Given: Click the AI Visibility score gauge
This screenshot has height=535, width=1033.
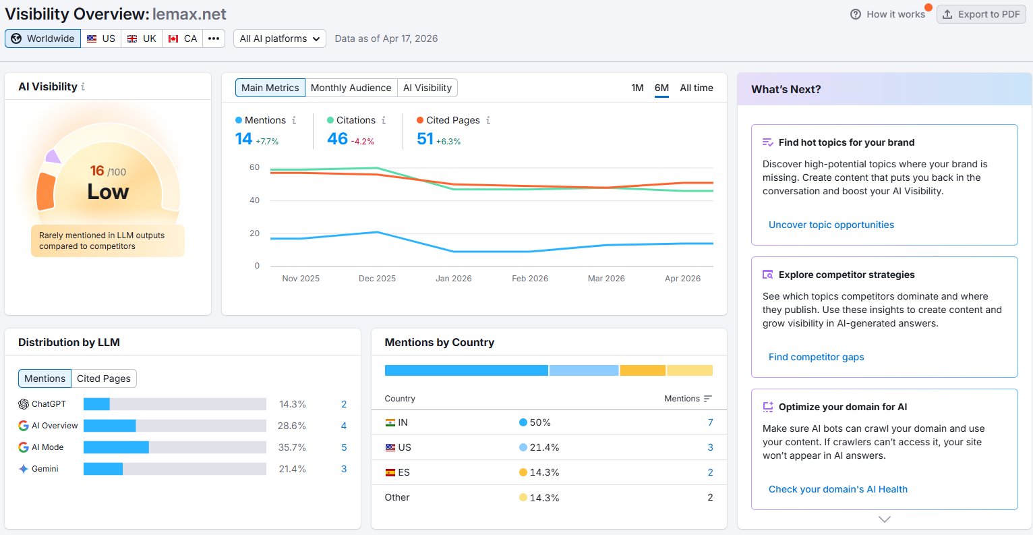Looking at the screenshot, I should point(108,169).
